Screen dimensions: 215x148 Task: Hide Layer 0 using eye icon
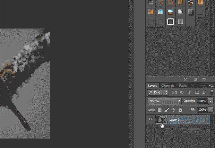(150, 119)
